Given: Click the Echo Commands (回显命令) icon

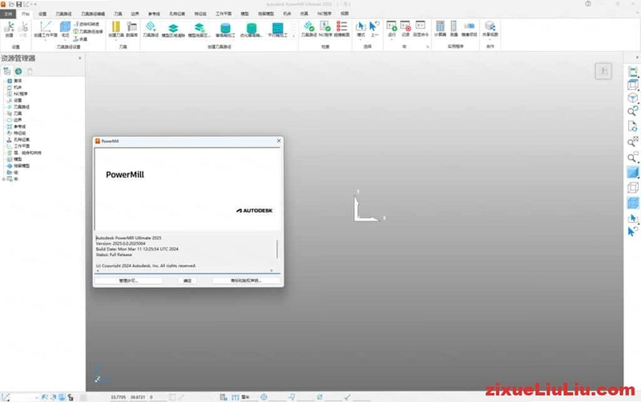Looking at the screenshot, I should pyautogui.click(x=420, y=26).
